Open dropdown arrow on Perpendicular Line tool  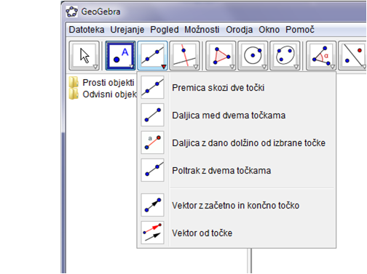pyautogui.click(x=196, y=67)
